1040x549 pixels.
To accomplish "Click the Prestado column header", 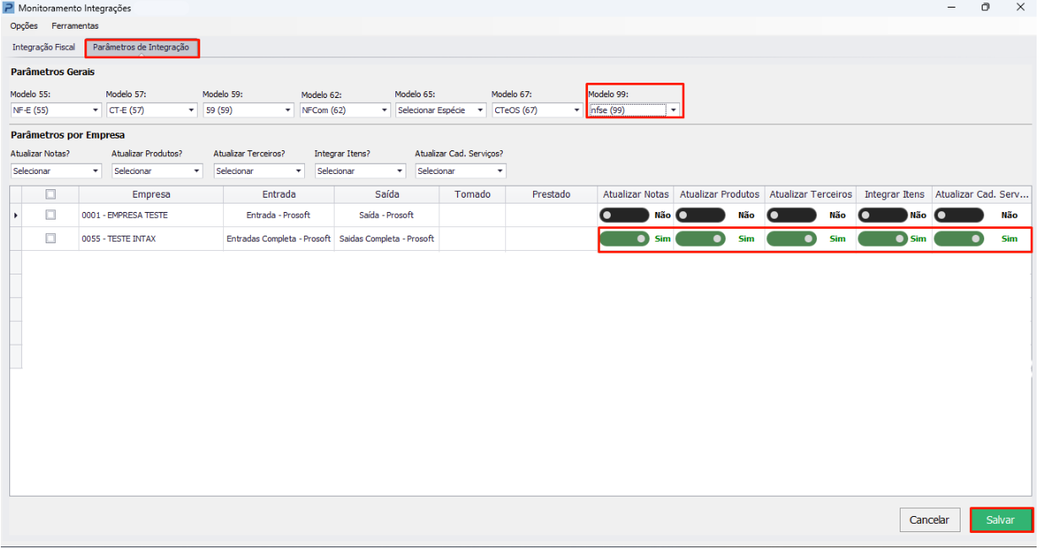I will pos(552,194).
